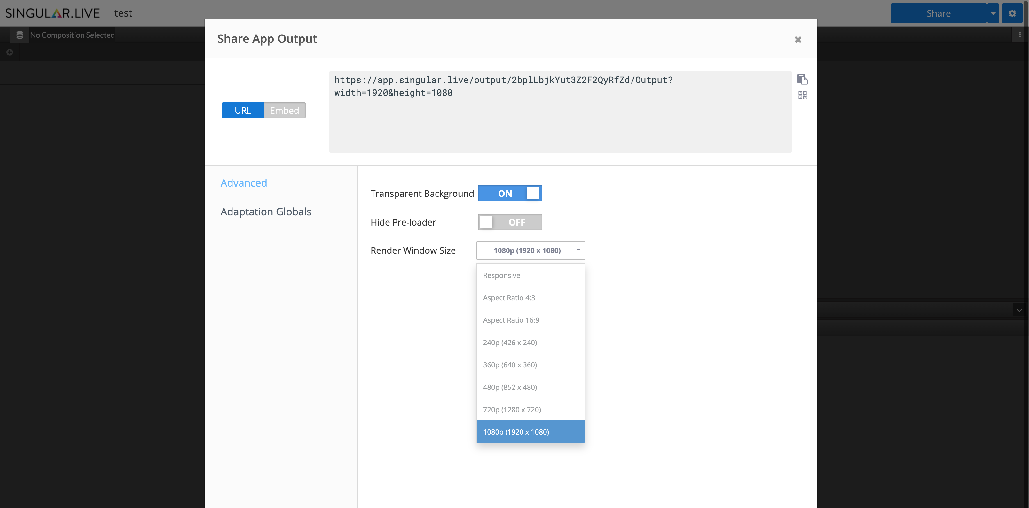Click inside the output URL text box

[x=559, y=120]
